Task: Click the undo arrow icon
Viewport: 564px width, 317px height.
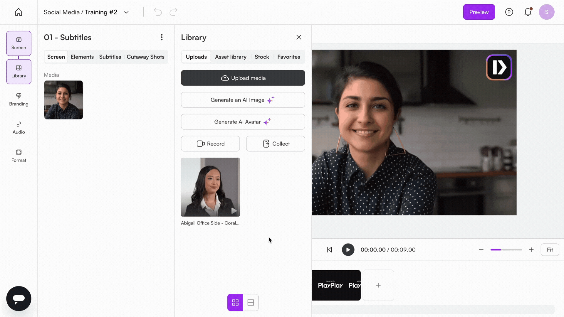Action: (158, 12)
